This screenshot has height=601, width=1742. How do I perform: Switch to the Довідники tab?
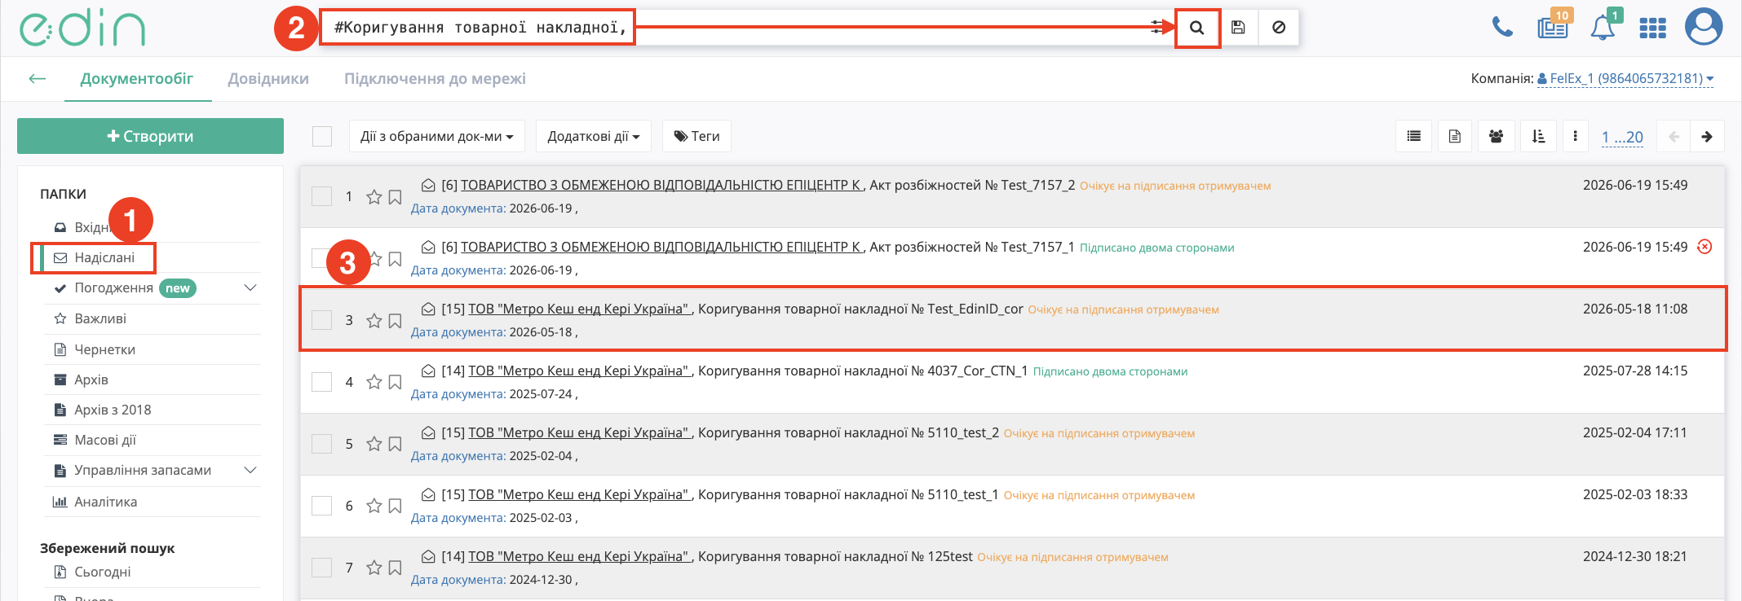point(268,79)
